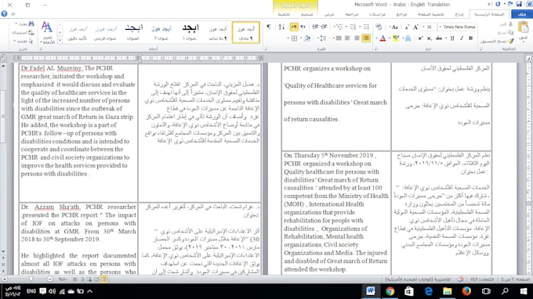Expand the Styles gallery More button
Image resolution: width=533 pixels, height=299 pixels.
(x=60, y=41)
